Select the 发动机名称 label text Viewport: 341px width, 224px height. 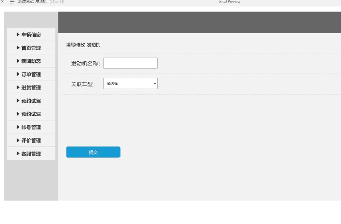coord(86,63)
